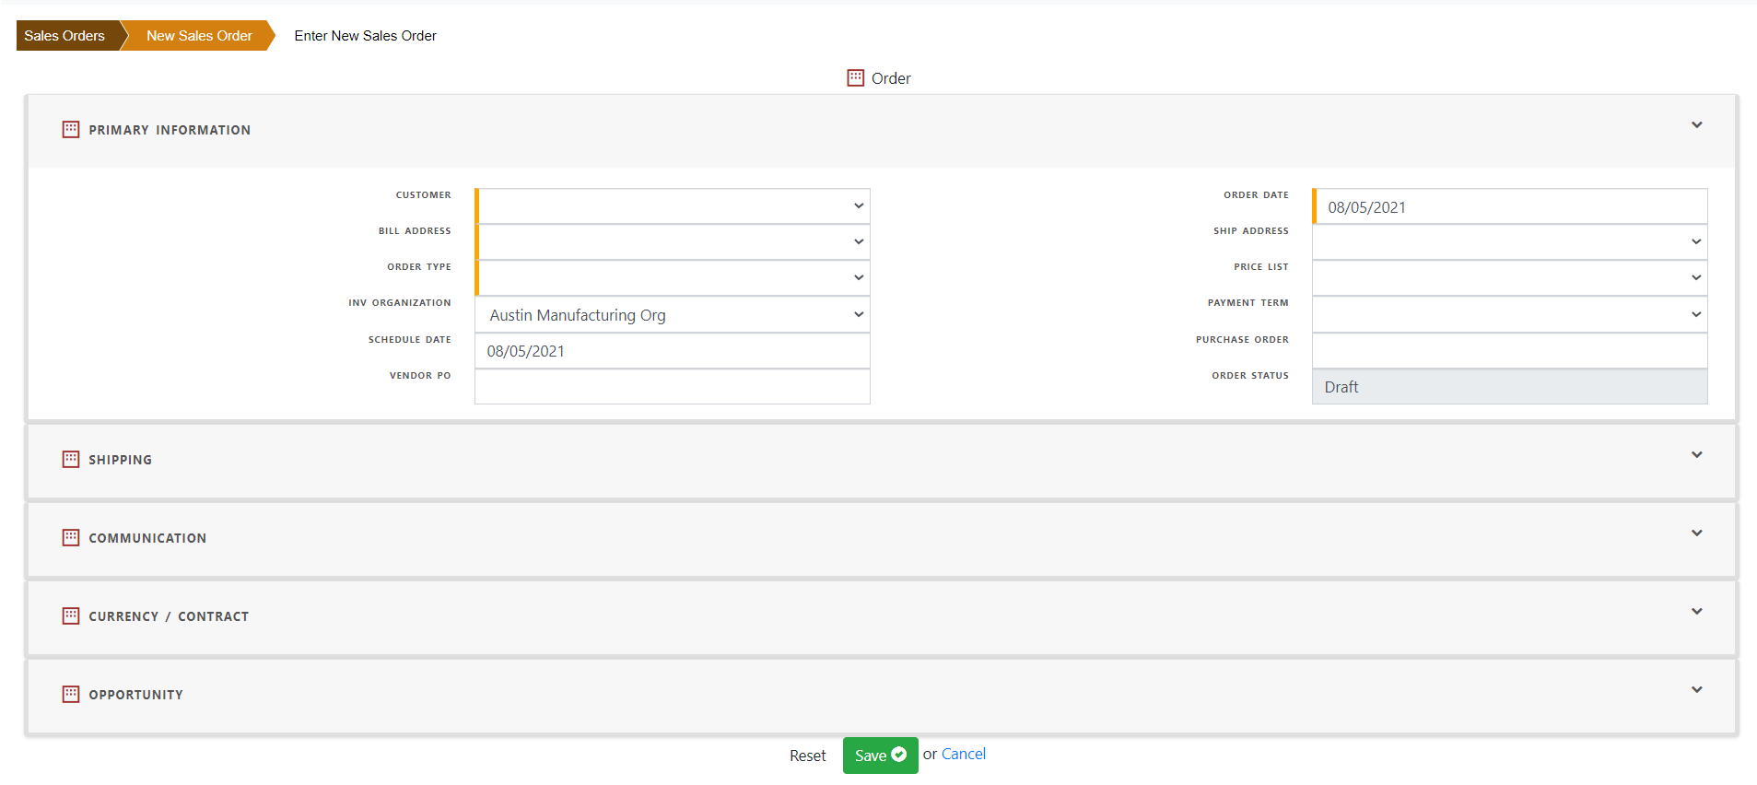
Task: Open the Order Type dropdown
Action: tap(673, 278)
